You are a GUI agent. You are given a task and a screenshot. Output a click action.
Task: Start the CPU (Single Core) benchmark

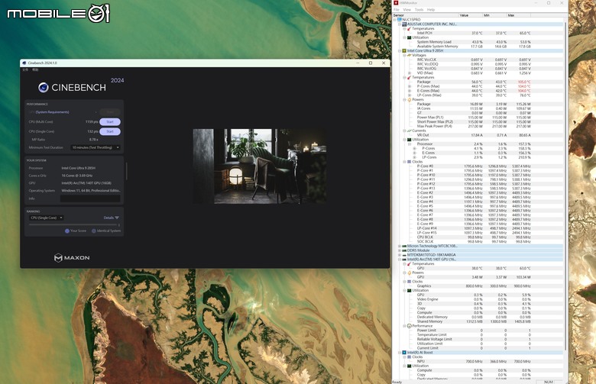point(110,131)
